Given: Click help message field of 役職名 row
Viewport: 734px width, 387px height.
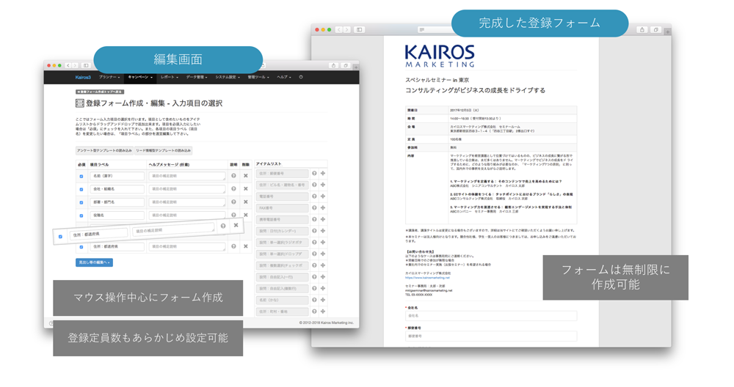Looking at the screenshot, I should [187, 215].
